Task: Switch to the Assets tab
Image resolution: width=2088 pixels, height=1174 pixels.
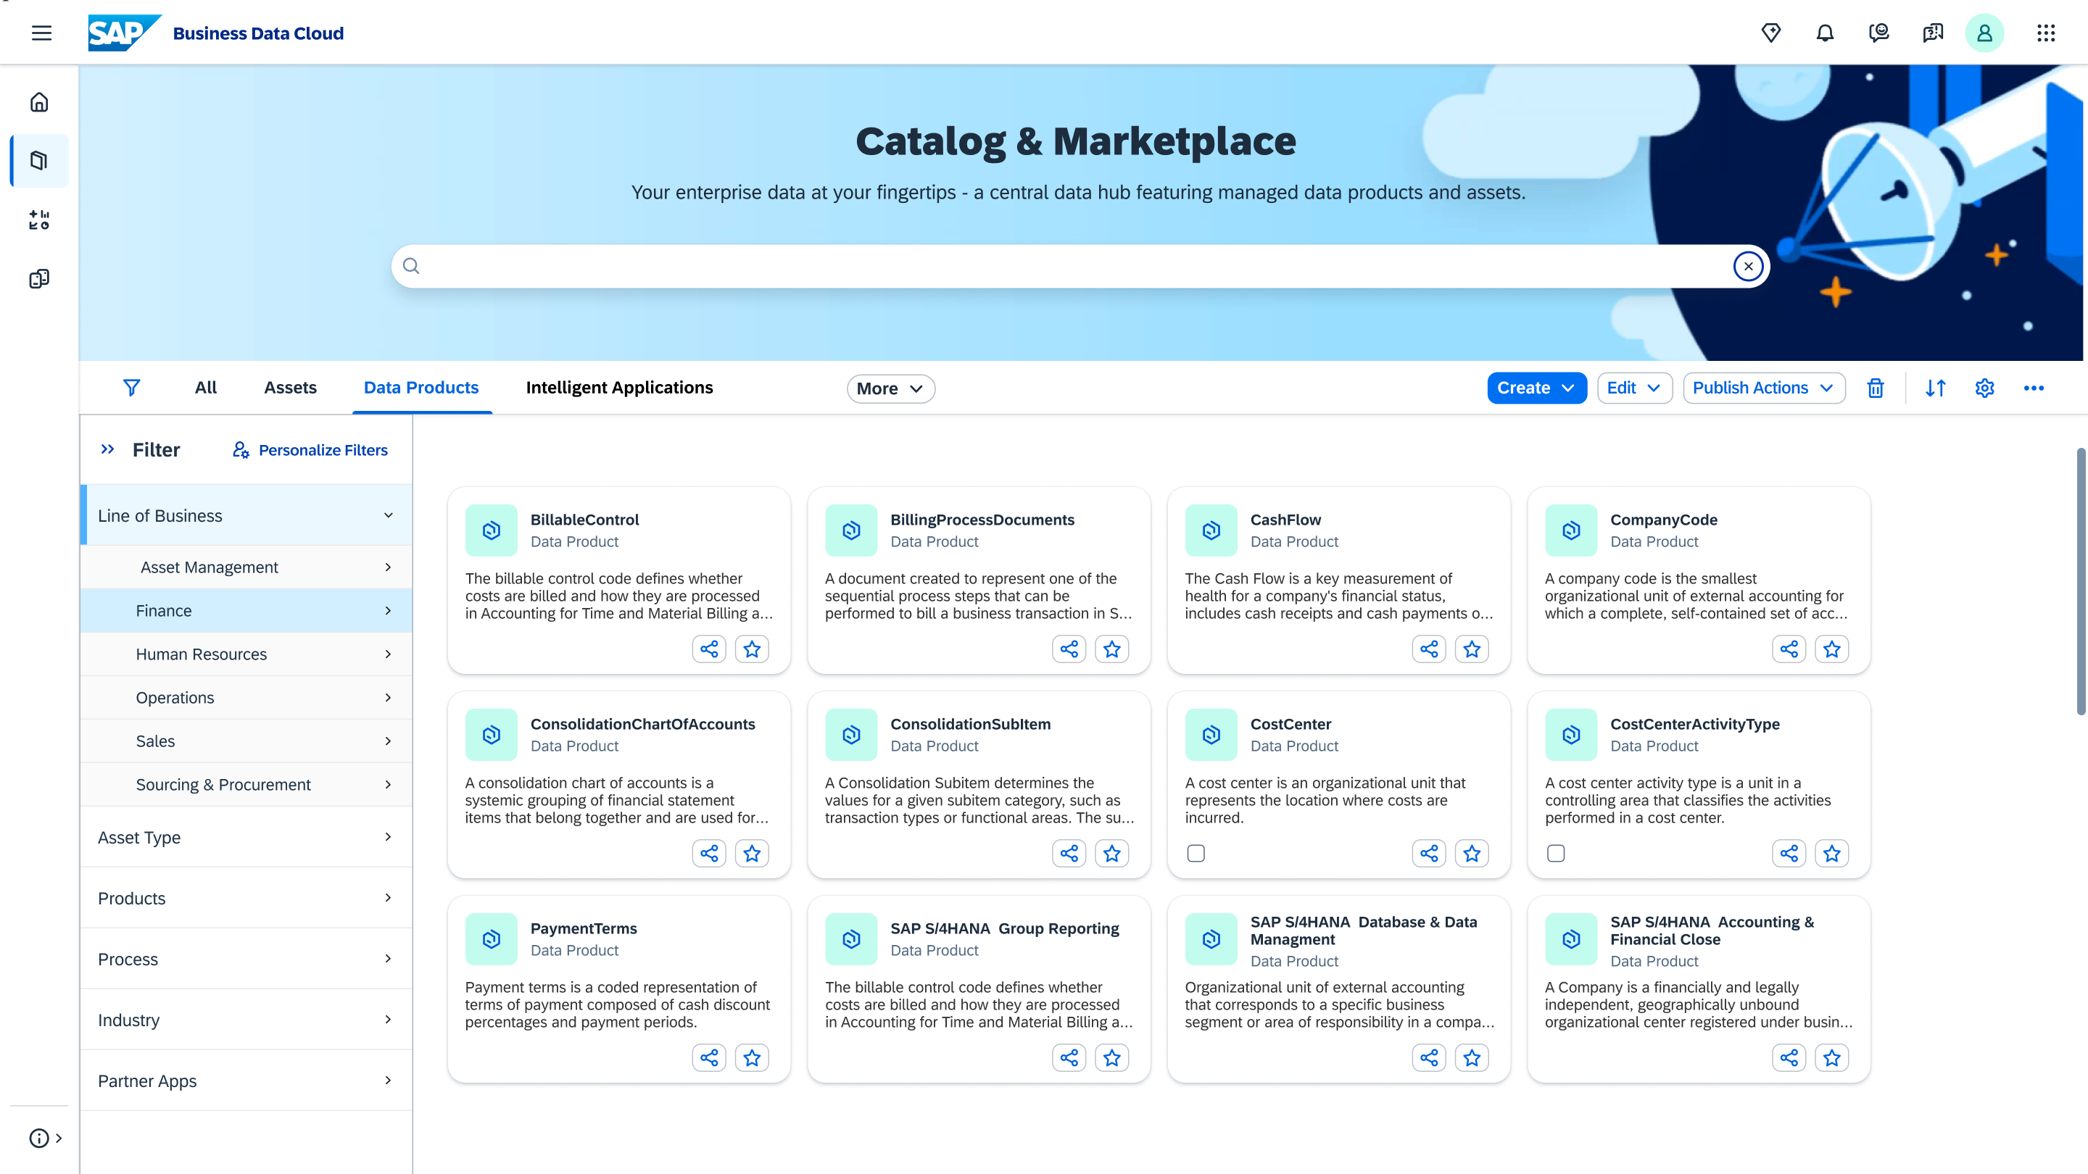Action: tap(290, 388)
